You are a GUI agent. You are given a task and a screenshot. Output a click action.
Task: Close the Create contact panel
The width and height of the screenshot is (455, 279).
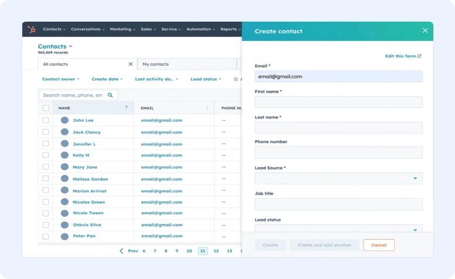(425, 30)
